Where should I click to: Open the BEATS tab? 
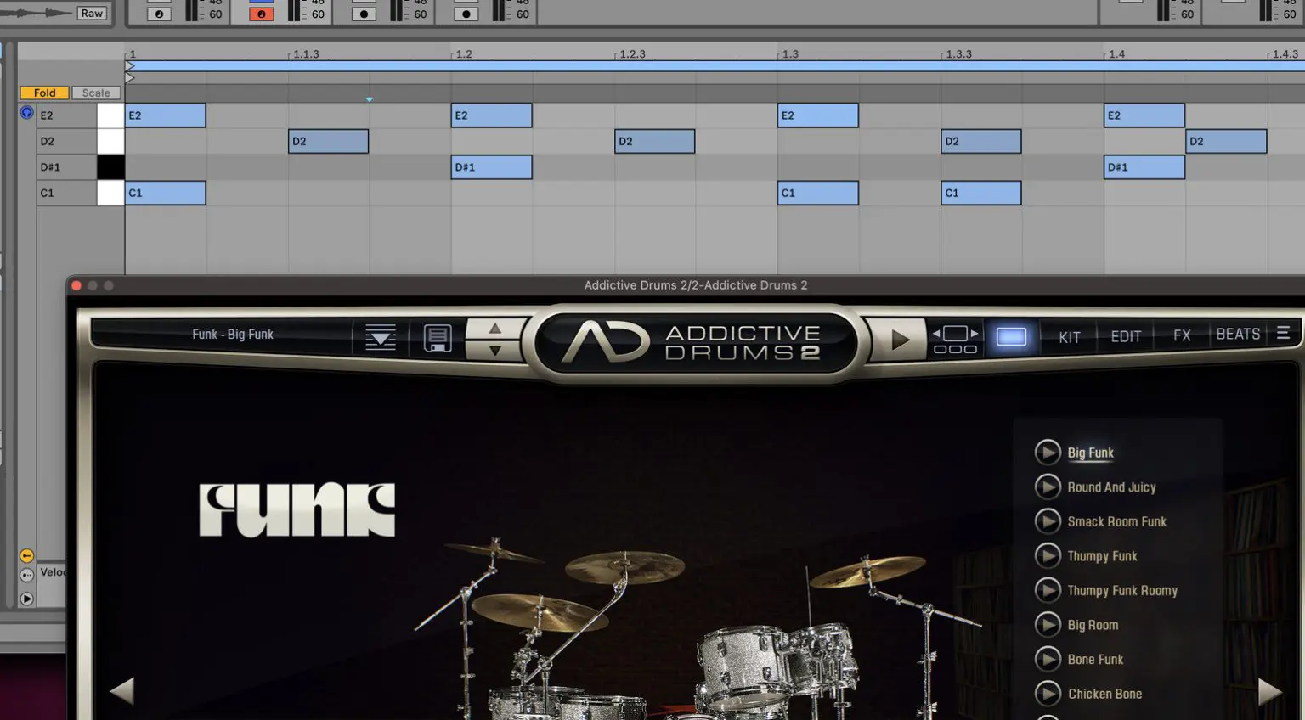pyautogui.click(x=1237, y=334)
